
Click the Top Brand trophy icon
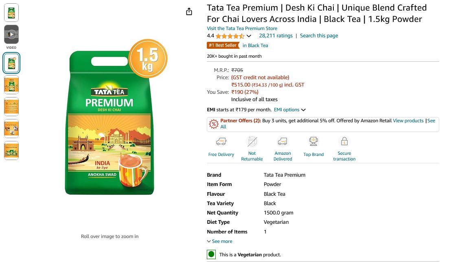(313, 141)
